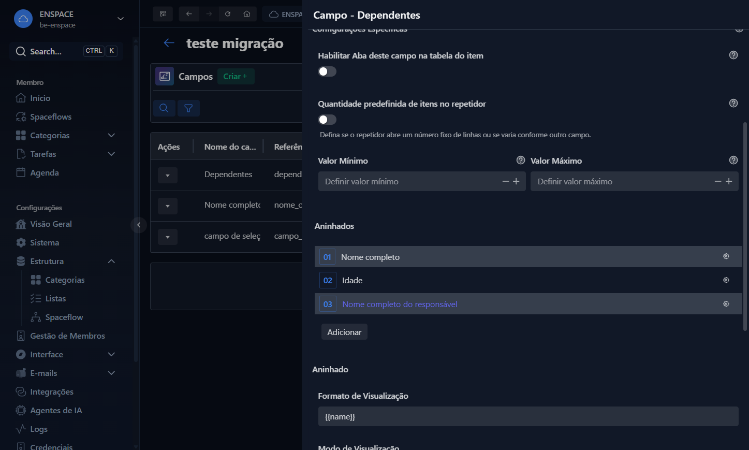Collapse the Estrutura section chevron
The image size is (749, 450).
[x=111, y=261]
